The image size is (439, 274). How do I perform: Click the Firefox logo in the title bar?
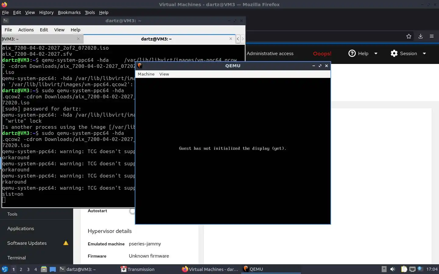click(4, 4)
